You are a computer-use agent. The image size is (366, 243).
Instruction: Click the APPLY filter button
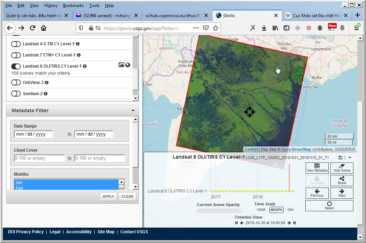[108, 196]
